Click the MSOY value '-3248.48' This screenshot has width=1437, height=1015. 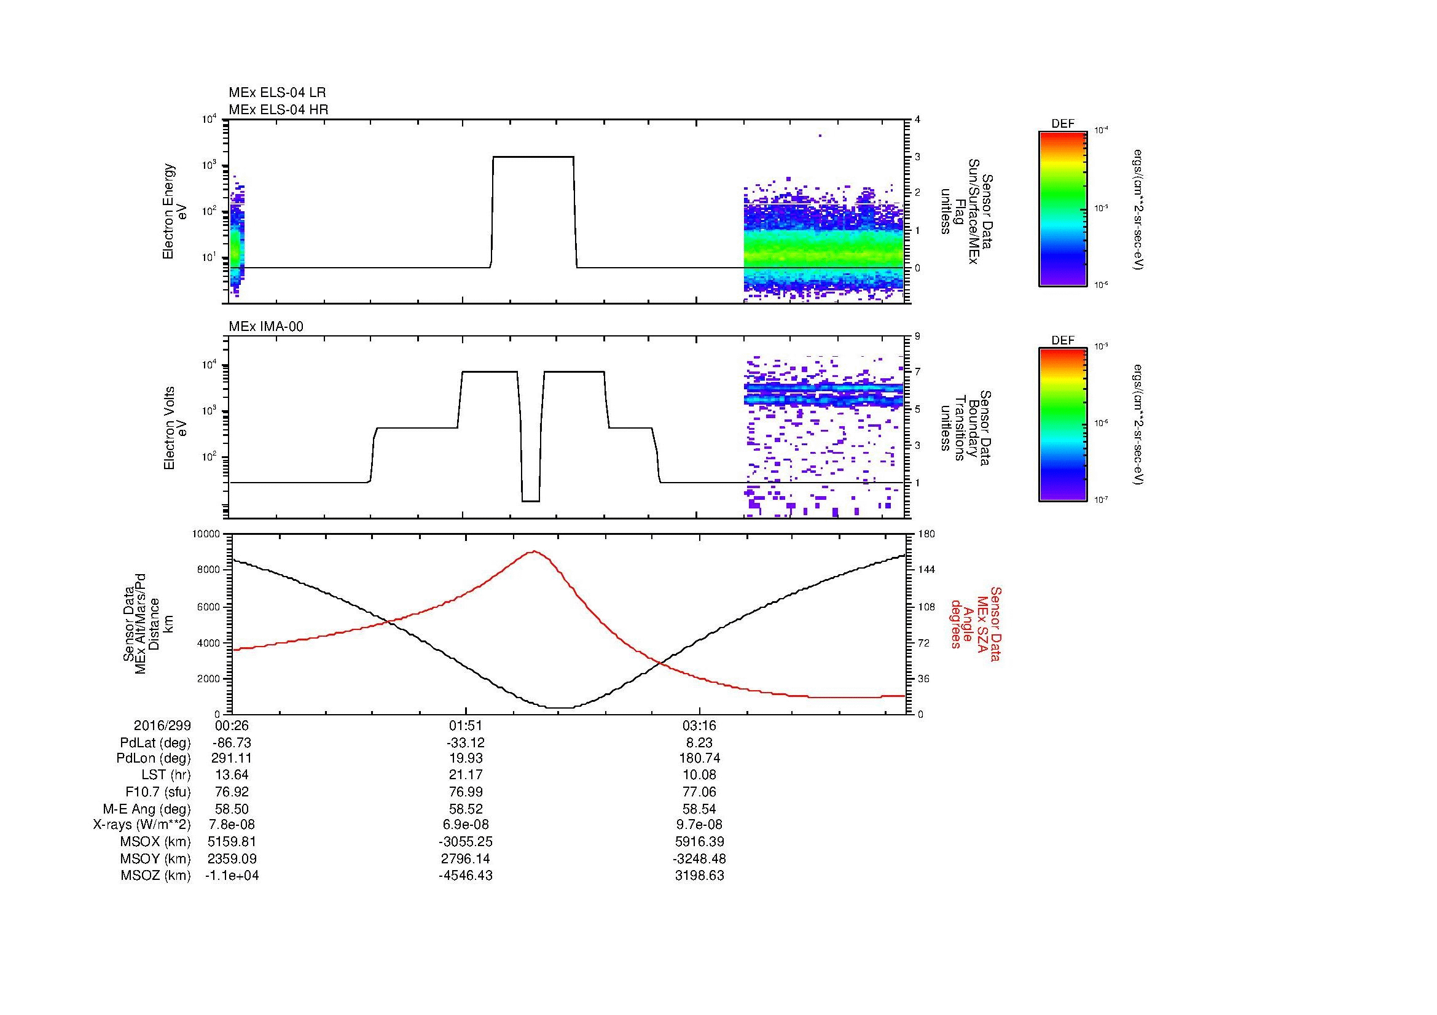(x=699, y=858)
